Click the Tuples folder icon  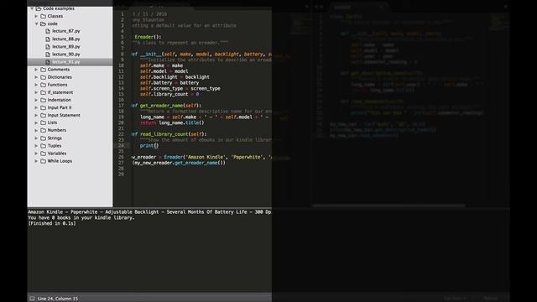point(43,145)
